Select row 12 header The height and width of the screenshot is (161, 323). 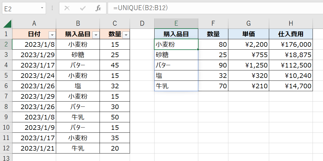tap(6, 148)
